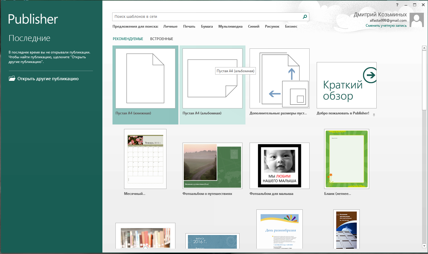Image resolution: width=428 pixels, height=254 pixels.
Task: Click the Рисунок search suggestion
Action: tap(272, 26)
